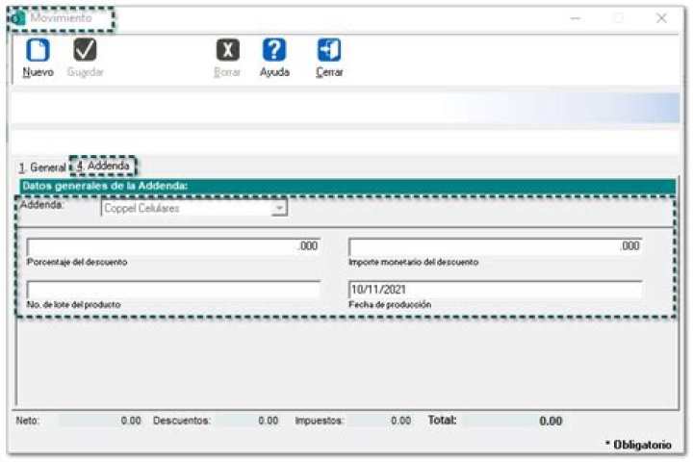
Task: Click the Nuevo document icon
Action: point(38,50)
